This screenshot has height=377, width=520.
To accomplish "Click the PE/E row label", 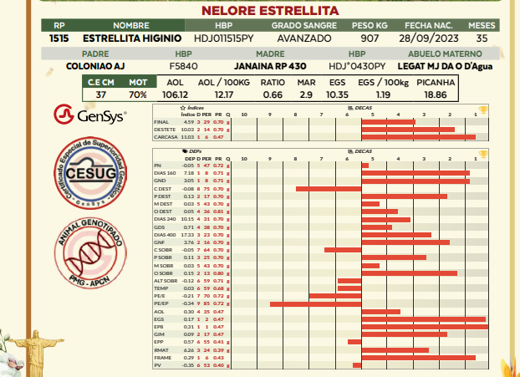I will pos(160,296).
